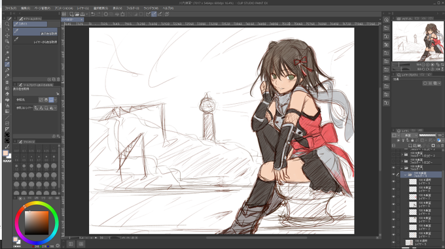Show the フォルダー 1のコピー 2 folder via visibility box
Image resolution: width=445 pixels, height=249 pixels.
coord(393,154)
